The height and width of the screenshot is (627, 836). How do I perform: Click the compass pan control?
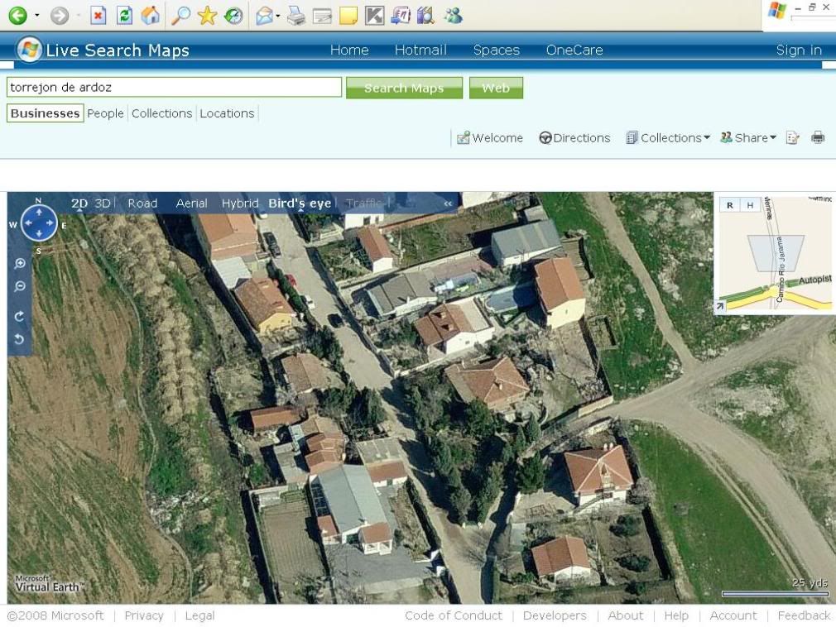coord(39,223)
